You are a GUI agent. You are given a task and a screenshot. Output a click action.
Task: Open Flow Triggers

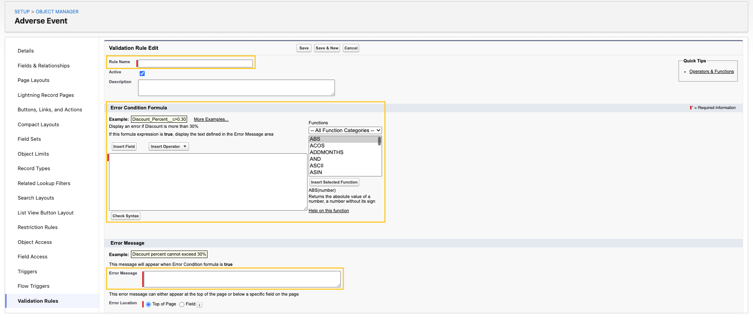[x=33, y=286]
